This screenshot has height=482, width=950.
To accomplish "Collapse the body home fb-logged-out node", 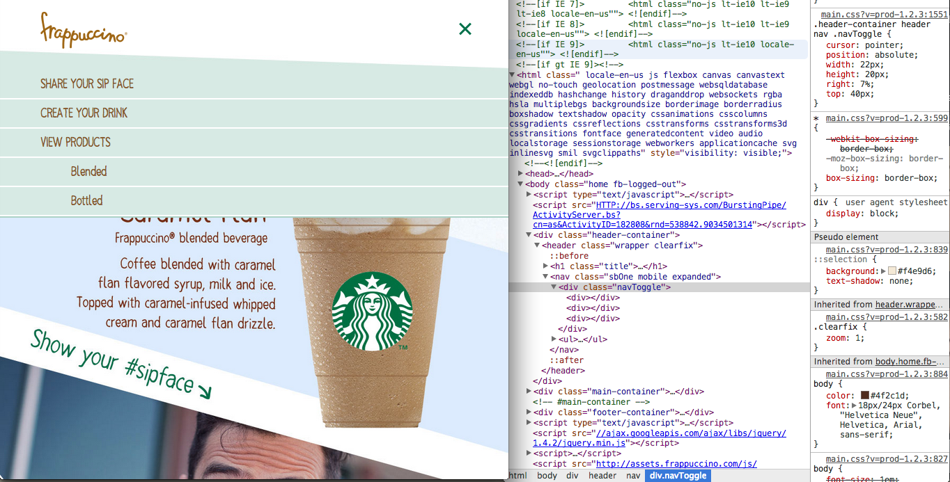I will pos(521,184).
